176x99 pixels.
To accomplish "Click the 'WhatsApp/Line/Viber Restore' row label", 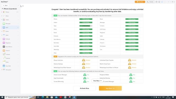I will (x=62, y=68).
